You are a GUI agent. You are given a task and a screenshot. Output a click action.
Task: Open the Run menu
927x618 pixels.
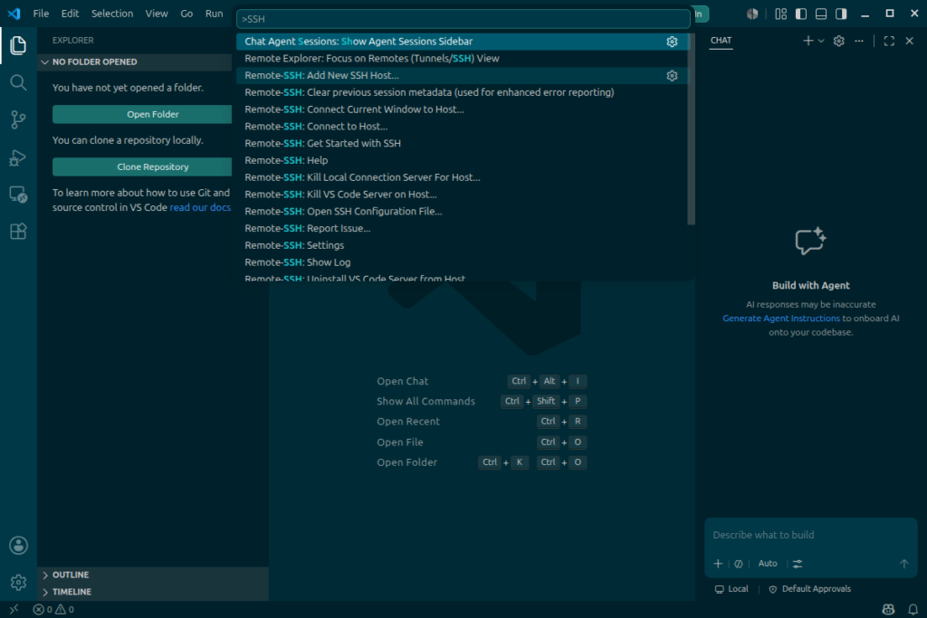click(x=214, y=13)
